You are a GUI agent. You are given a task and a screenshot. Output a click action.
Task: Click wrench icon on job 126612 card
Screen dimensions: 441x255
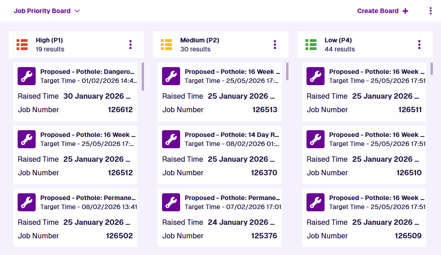pyautogui.click(x=27, y=76)
